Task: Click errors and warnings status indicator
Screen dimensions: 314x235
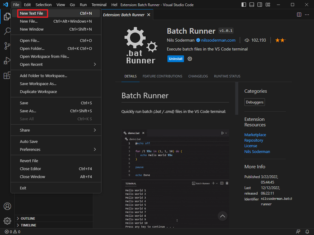Action: 12,232
